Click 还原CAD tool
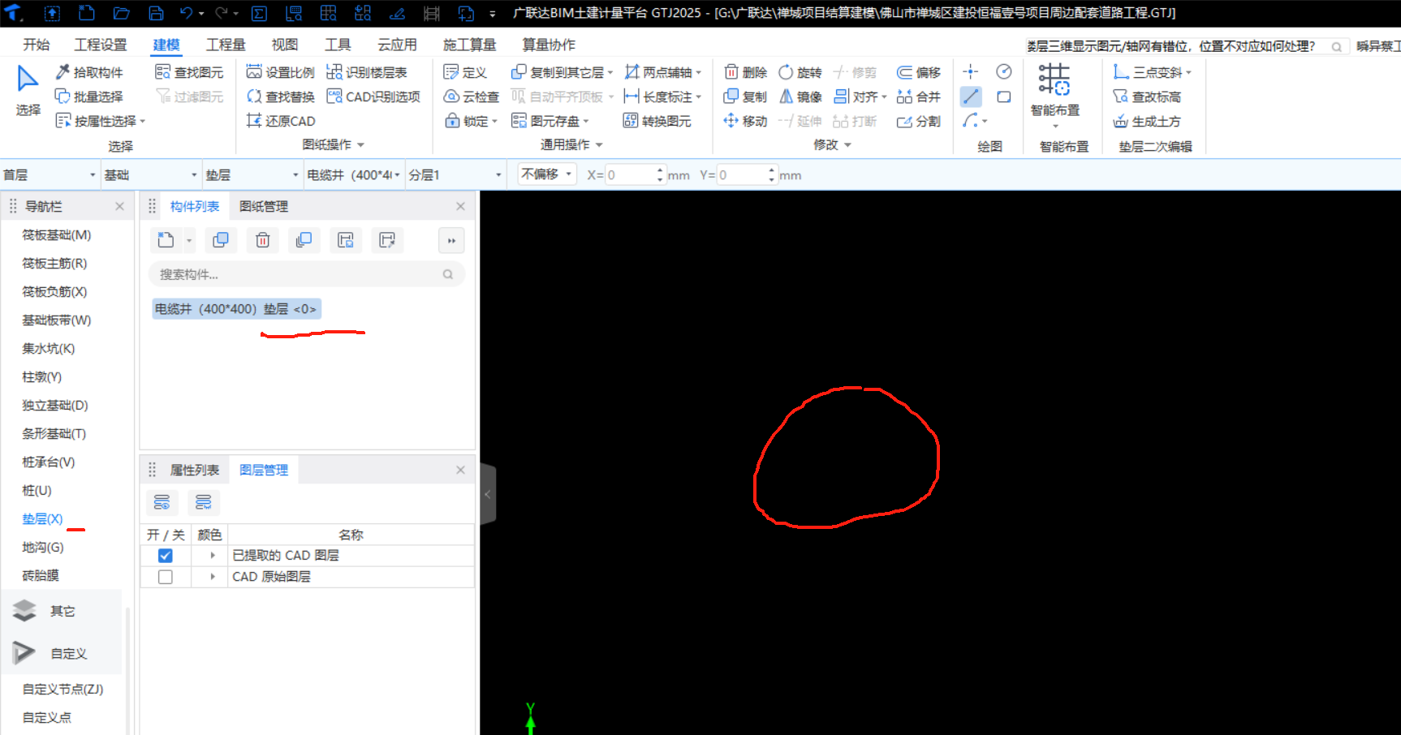The width and height of the screenshot is (1401, 735). [281, 121]
